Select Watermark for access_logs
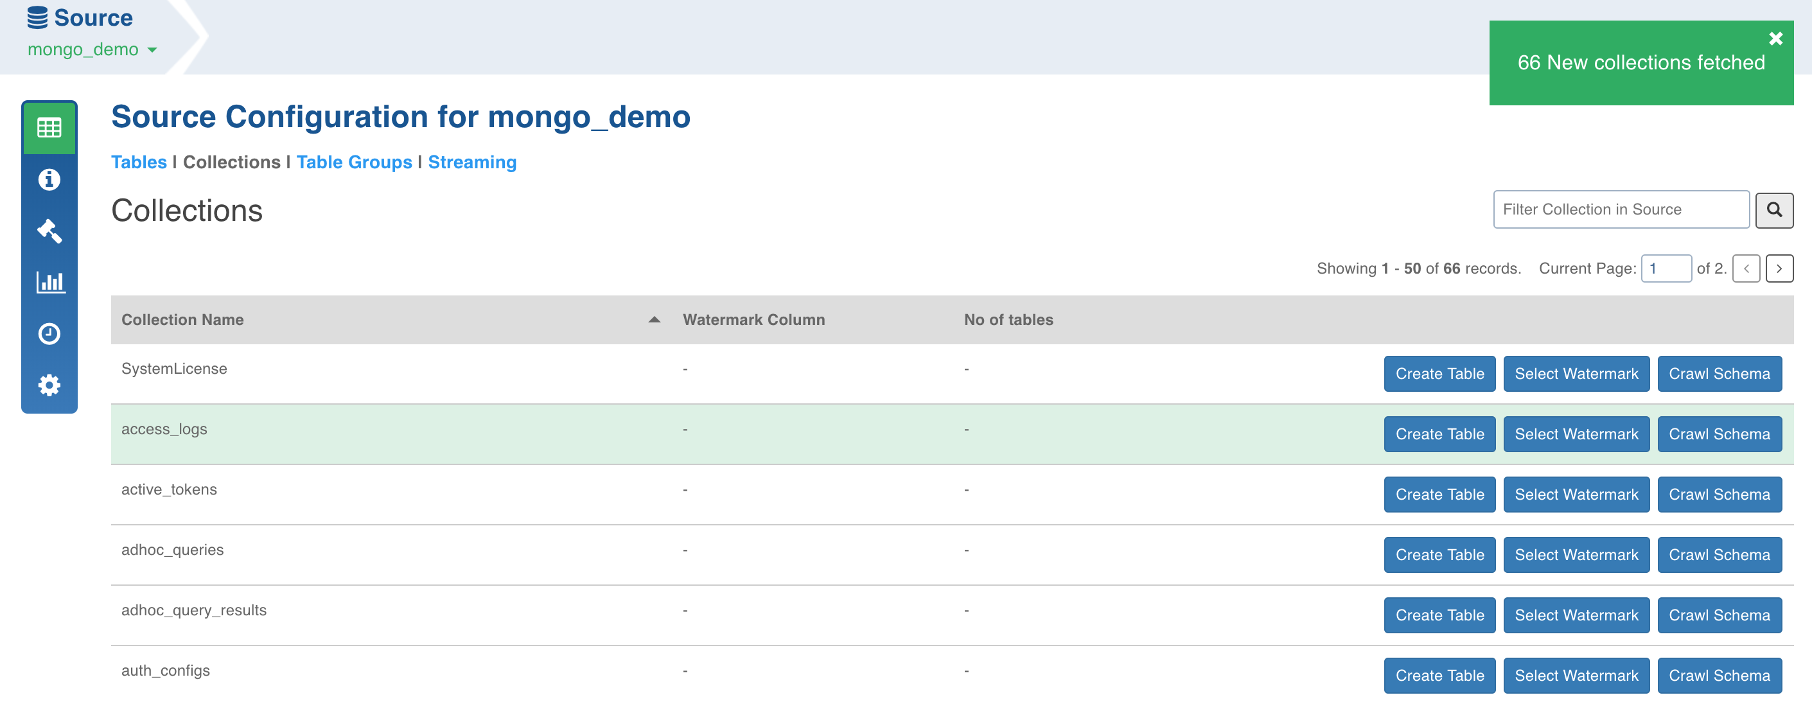Screen dimensions: 1812x702 pos(1576,435)
